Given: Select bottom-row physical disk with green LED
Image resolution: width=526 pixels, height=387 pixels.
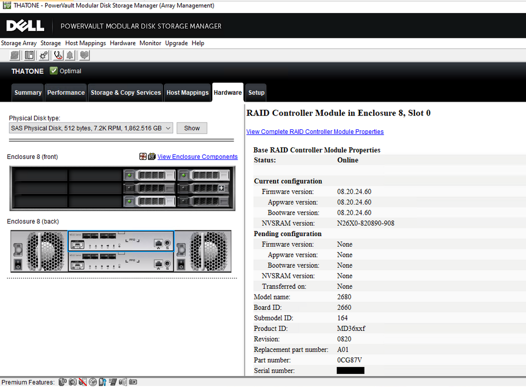Looking at the screenshot, I should pyautogui.click(x=149, y=201).
